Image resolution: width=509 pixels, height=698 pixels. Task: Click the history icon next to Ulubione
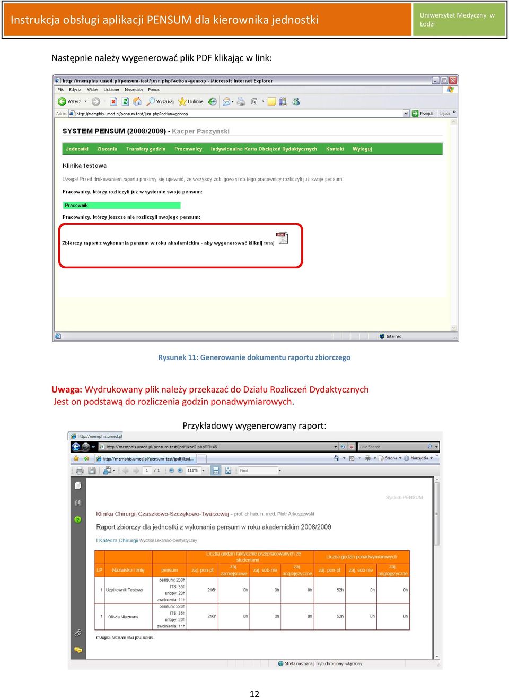[212, 101]
